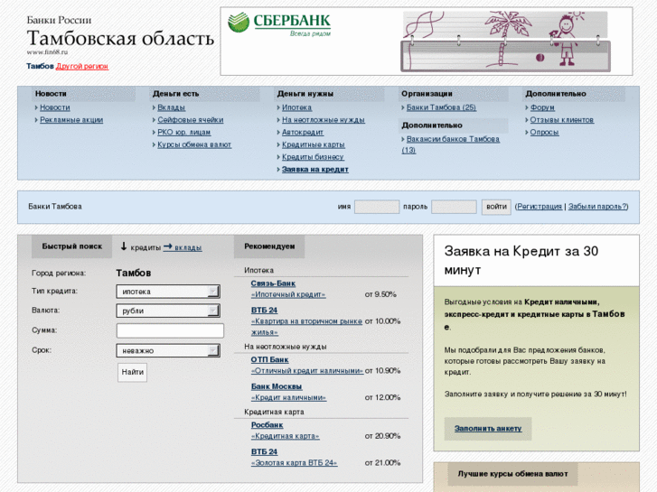The image size is (657, 492).
Task: Open «Кредиты бизнесу» link
Action: pos(313,157)
